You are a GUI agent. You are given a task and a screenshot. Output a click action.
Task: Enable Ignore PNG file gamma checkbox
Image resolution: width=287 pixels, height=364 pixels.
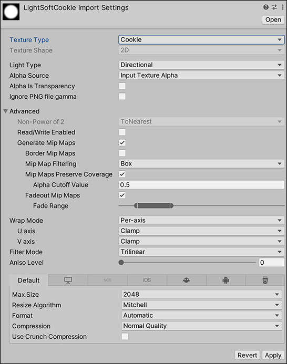122,96
